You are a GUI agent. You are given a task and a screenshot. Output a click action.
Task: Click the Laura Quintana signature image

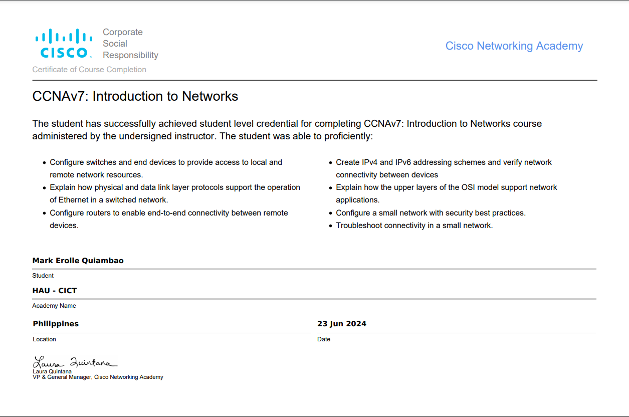[74, 362]
